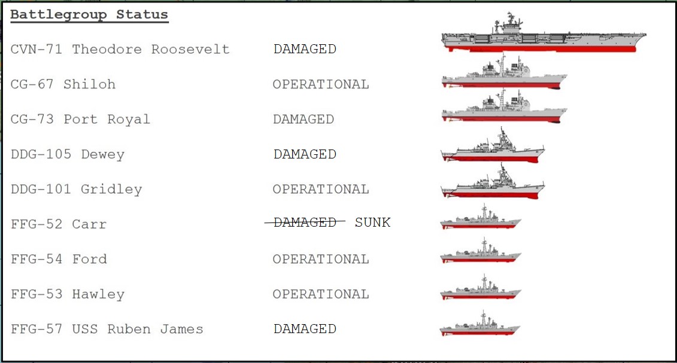Image resolution: width=677 pixels, height=363 pixels.
Task: Click the CG-67 Shiloh ship name
Action: click(x=63, y=84)
